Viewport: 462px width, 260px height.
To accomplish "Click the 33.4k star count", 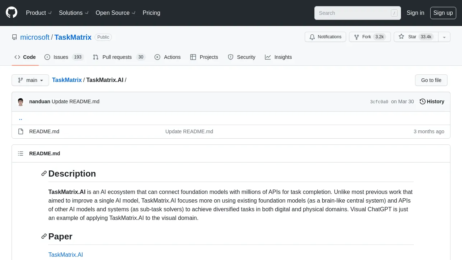I will [426, 37].
